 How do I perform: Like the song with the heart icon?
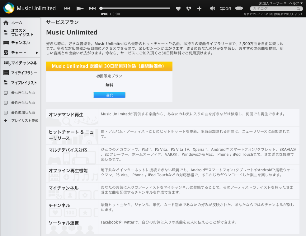click(x=178, y=9)
